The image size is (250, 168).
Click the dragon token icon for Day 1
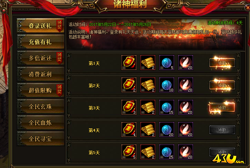pyautogui.click(x=129, y=63)
